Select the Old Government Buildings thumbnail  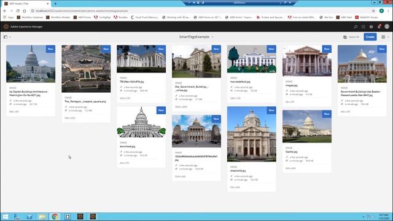point(196,61)
